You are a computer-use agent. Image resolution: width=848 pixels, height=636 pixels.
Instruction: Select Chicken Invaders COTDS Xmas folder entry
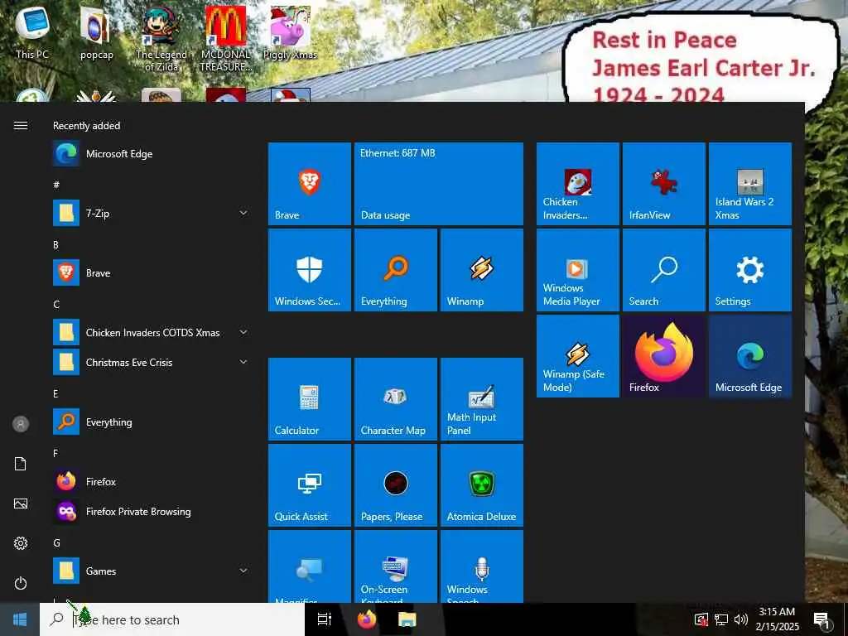tap(152, 332)
